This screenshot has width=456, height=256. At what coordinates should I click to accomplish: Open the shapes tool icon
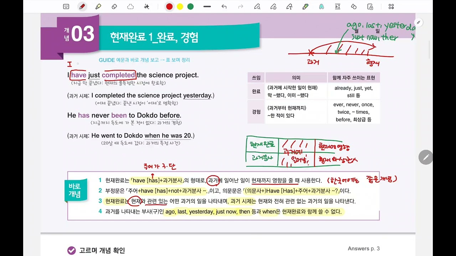(x=354, y=6)
